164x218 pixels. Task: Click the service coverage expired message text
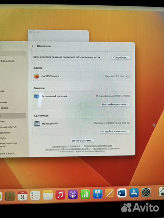[x=67, y=57]
